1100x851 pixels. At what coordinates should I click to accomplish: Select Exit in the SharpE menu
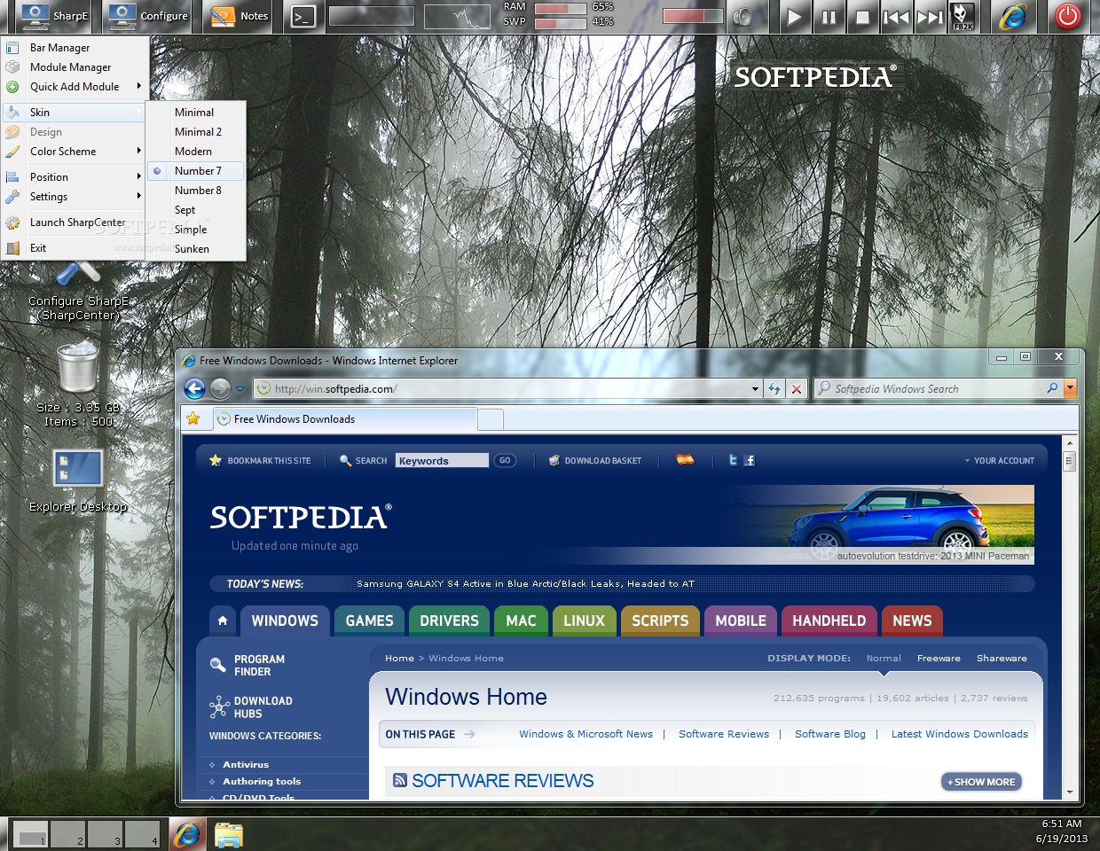click(75, 248)
